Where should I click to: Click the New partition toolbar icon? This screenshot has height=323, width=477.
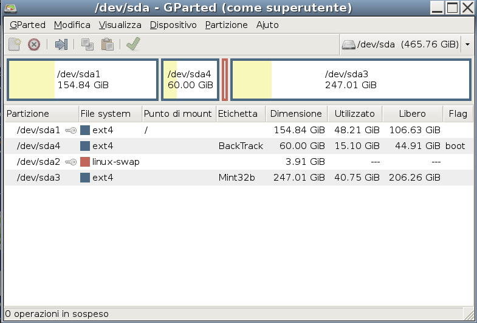click(15, 44)
